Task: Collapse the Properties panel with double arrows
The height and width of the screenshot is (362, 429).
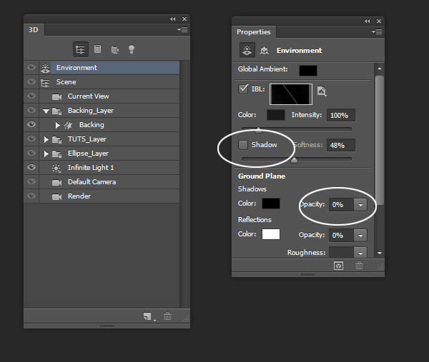Action: pos(368,21)
